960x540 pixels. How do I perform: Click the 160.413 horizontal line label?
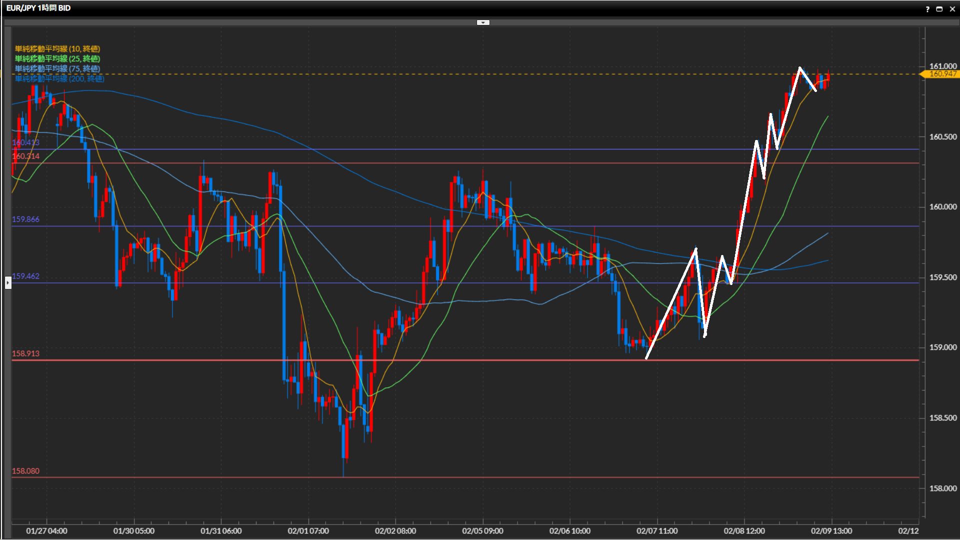point(25,142)
